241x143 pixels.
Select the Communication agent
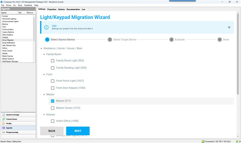8,30
